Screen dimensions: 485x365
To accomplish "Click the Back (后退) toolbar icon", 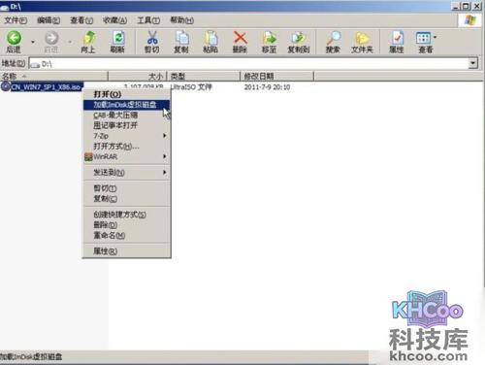I will click(x=15, y=38).
